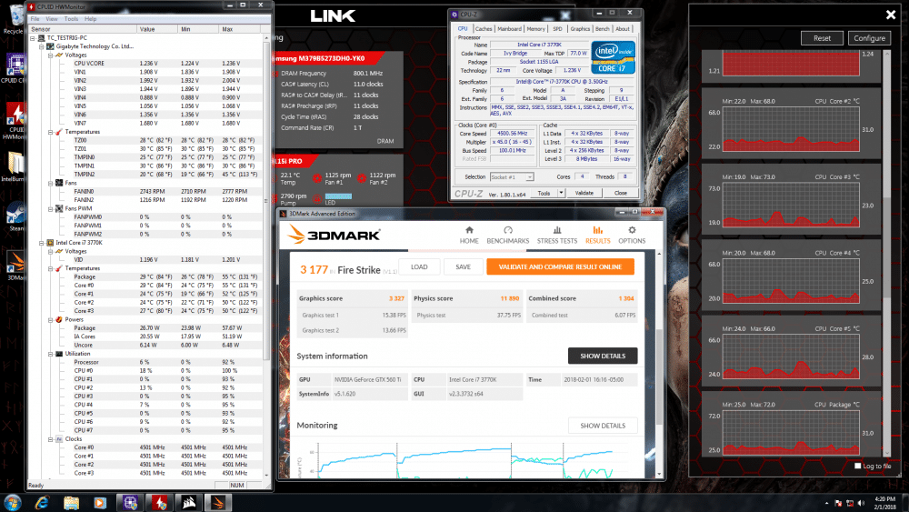The image size is (909, 512).
Task: Open the Recycle Bin desktop icon
Action: (x=15, y=16)
